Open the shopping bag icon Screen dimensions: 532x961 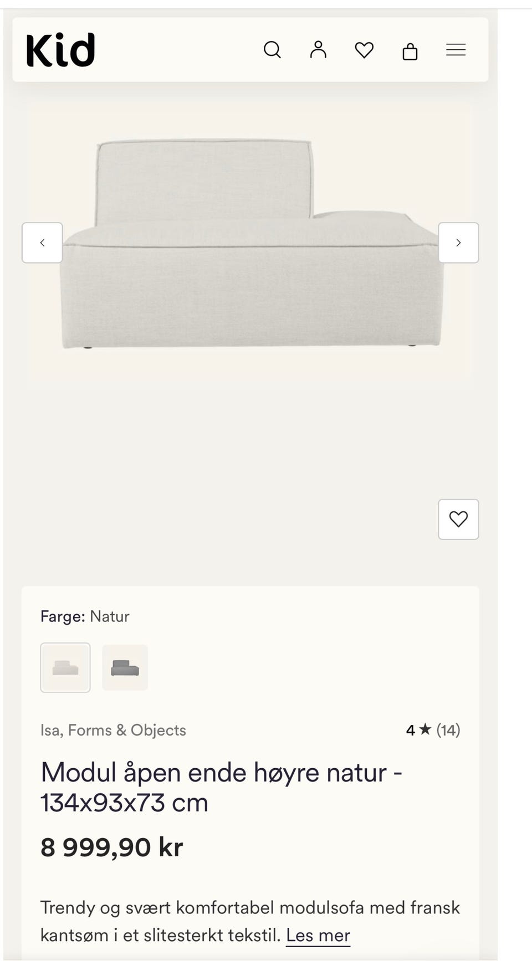(410, 51)
